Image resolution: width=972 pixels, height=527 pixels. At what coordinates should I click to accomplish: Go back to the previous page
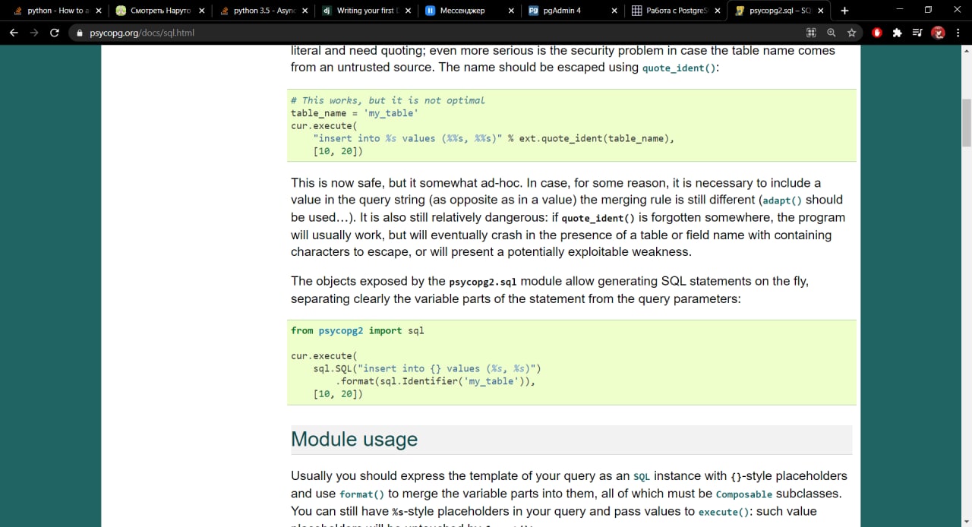pyautogui.click(x=14, y=33)
